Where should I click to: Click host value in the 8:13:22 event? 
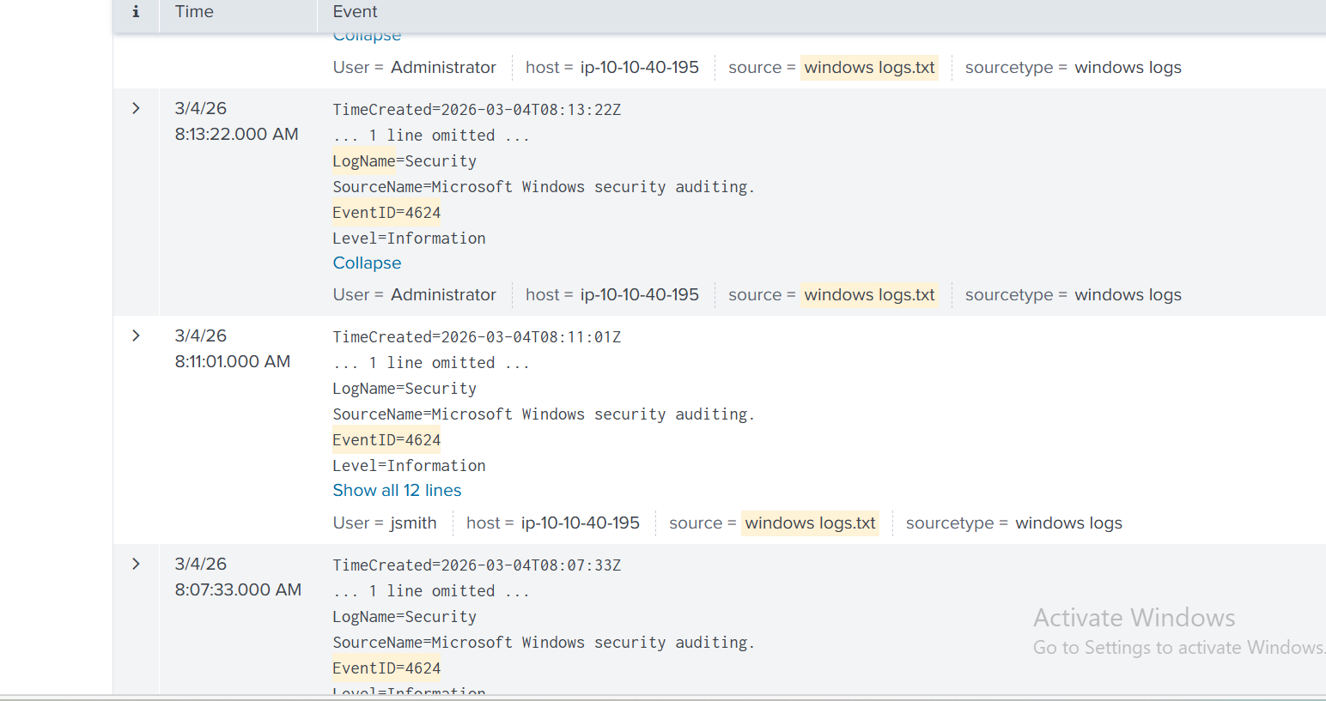tap(639, 295)
